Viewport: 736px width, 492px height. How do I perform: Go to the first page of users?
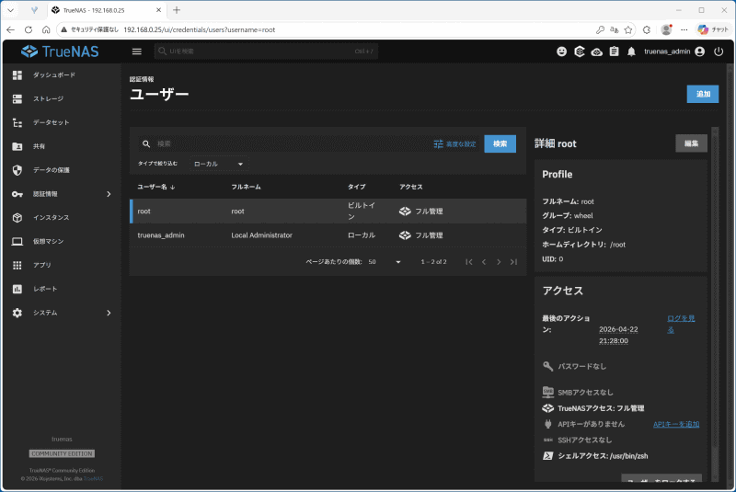pos(469,262)
